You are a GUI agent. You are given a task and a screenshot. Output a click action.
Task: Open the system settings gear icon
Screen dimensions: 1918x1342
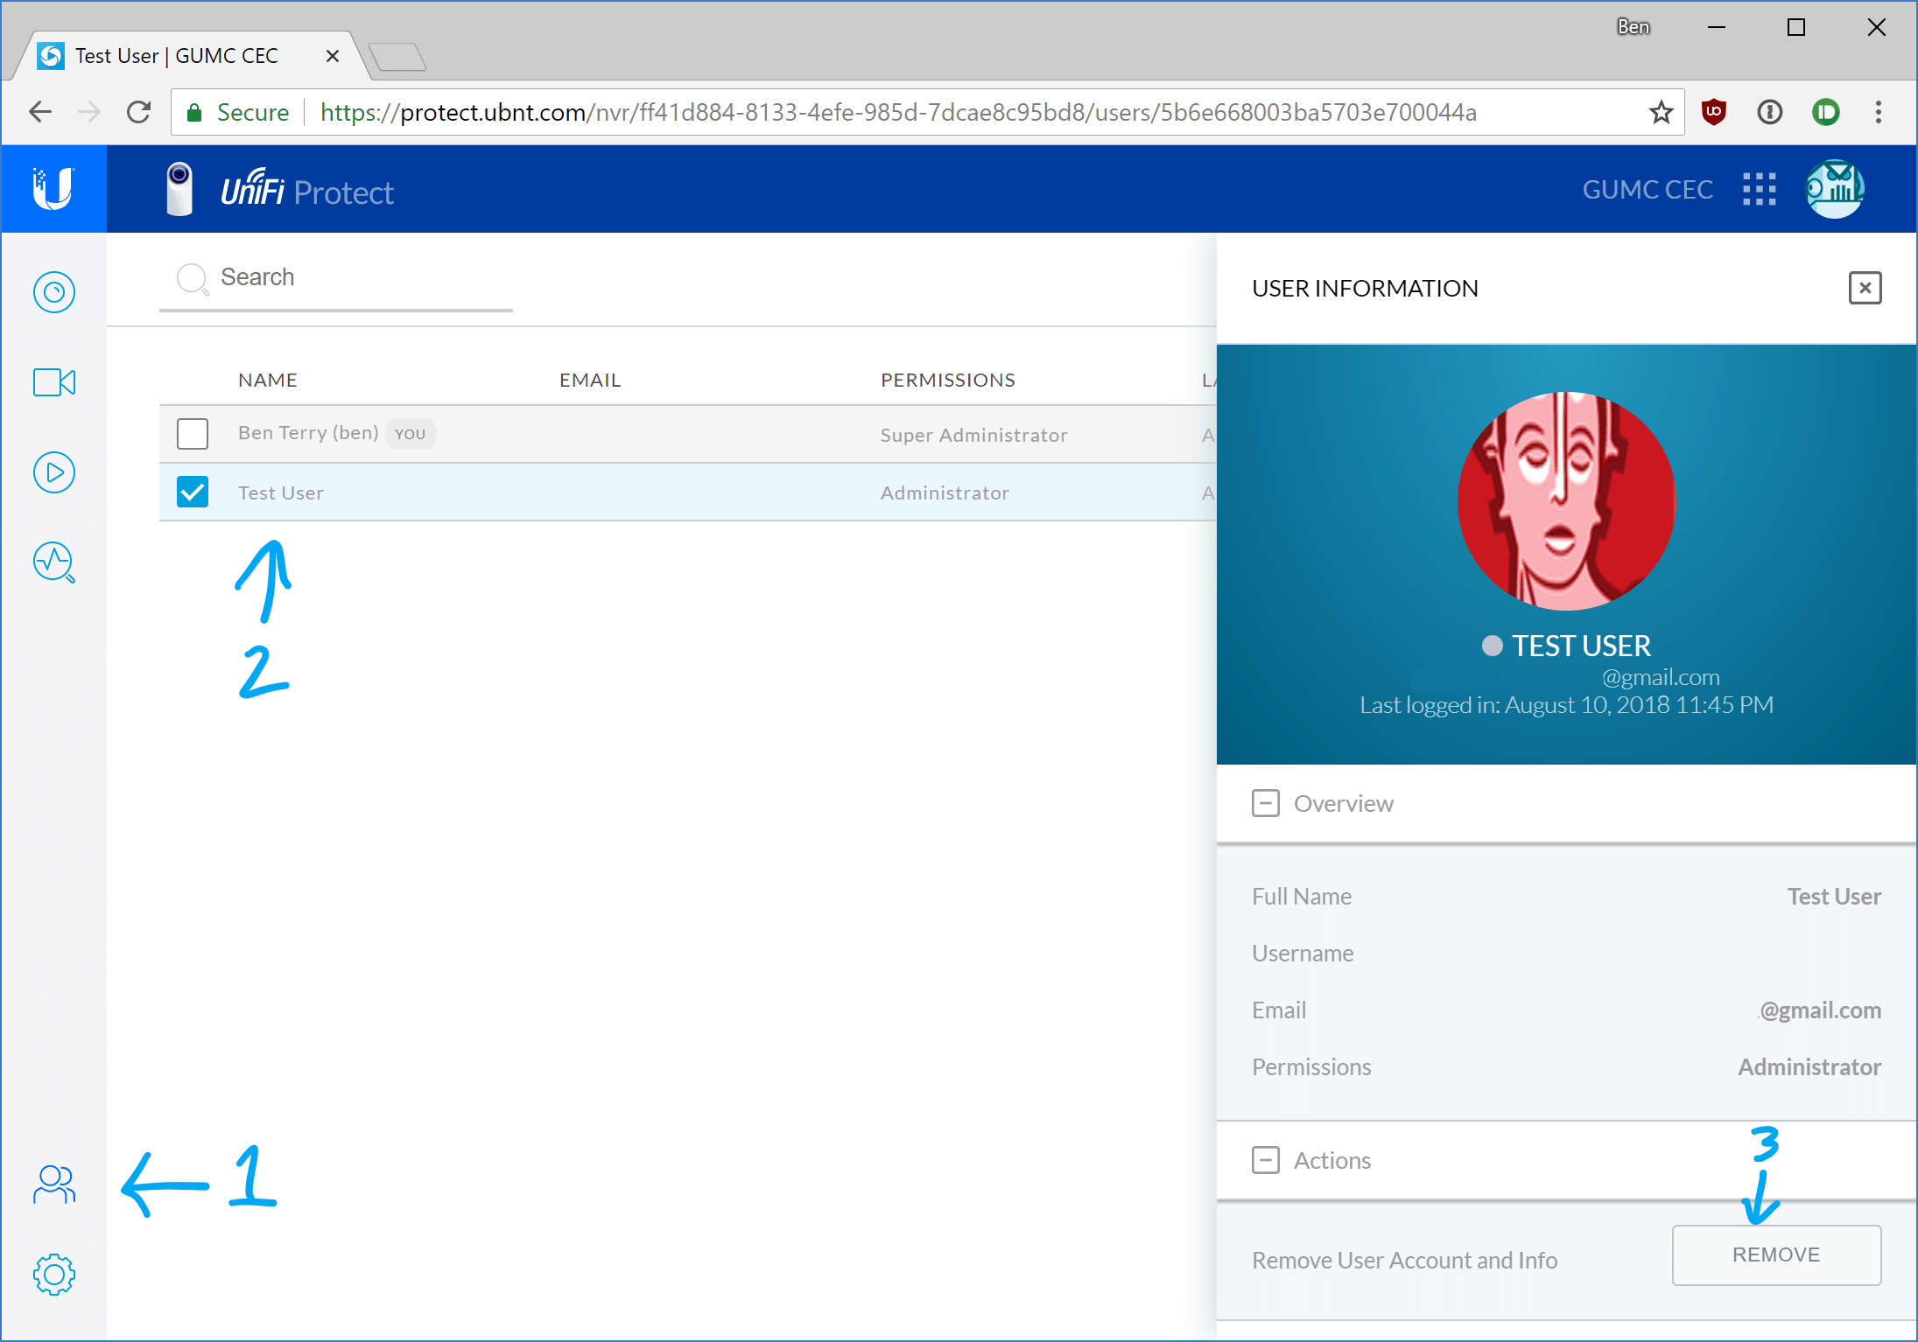tap(54, 1275)
